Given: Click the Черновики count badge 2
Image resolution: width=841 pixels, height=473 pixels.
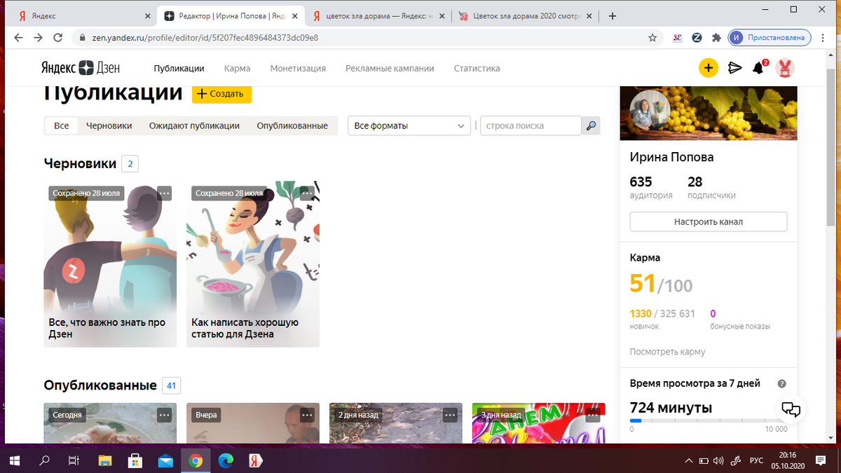Looking at the screenshot, I should pyautogui.click(x=130, y=164).
